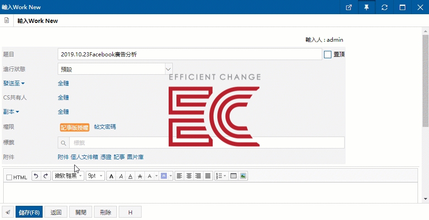This screenshot has height=220, width=429.
Task: Open the 憑證 link
Action: [x=106, y=157]
